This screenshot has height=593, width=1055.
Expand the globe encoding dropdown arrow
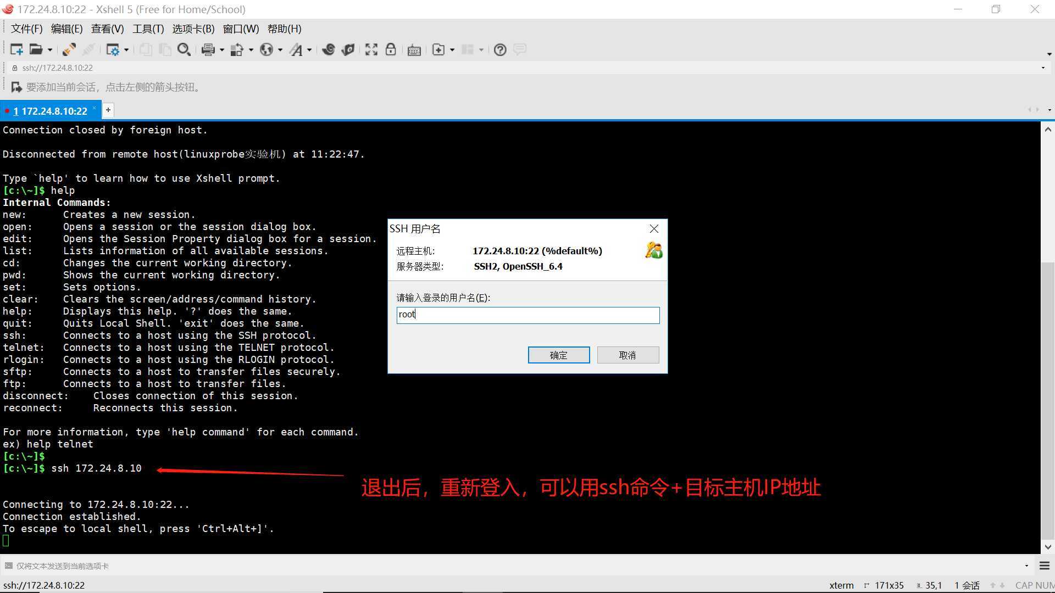[280, 50]
